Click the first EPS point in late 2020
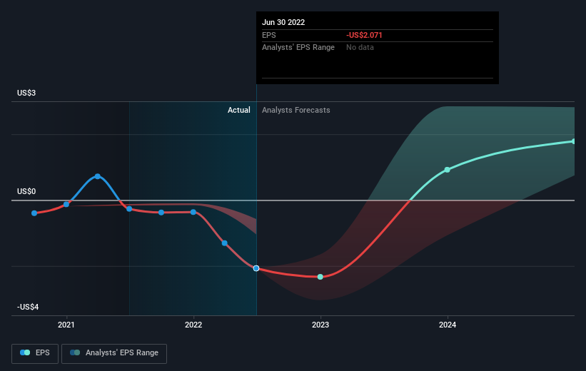586x371 pixels. pos(34,213)
